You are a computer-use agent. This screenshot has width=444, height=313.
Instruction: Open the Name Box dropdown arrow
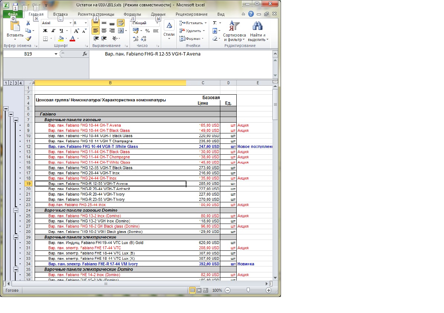click(x=56, y=54)
